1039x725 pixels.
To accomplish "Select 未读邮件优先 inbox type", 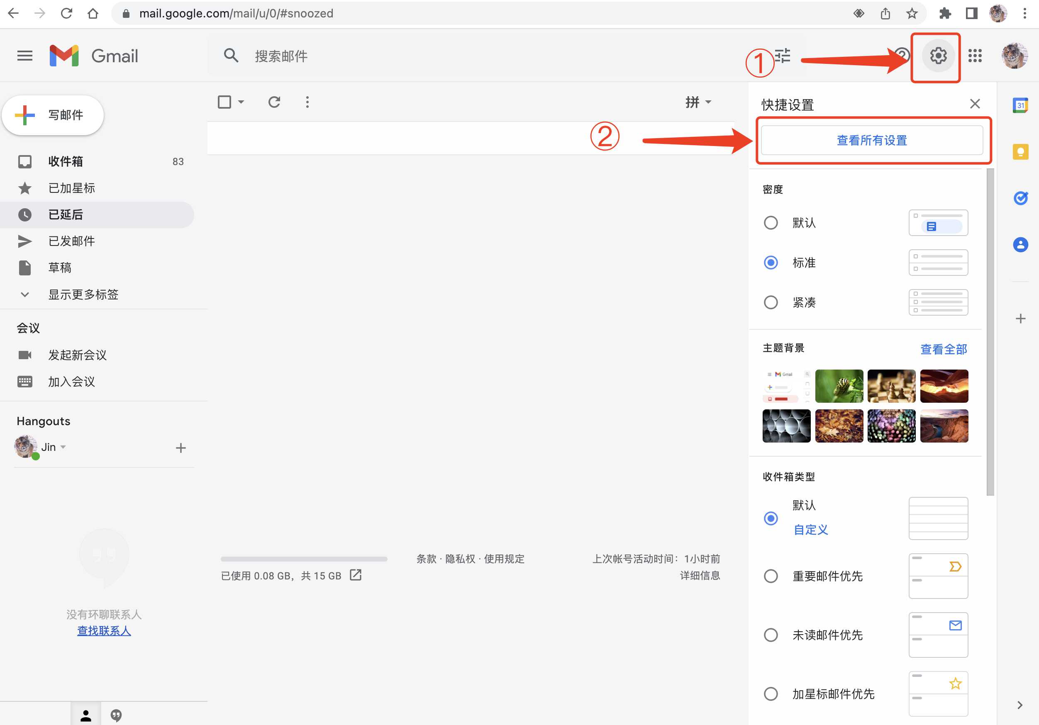I will 771,635.
